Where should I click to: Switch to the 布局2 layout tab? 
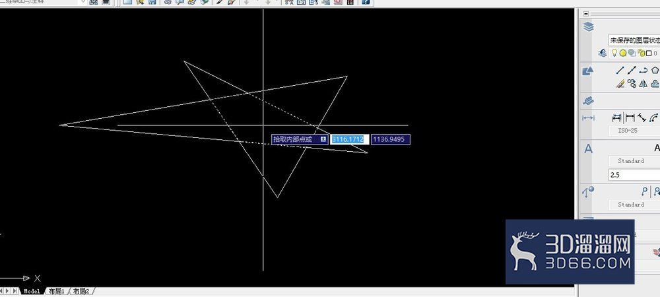(81, 291)
